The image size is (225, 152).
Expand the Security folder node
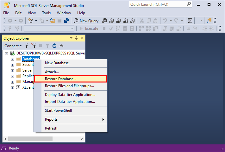12,65
